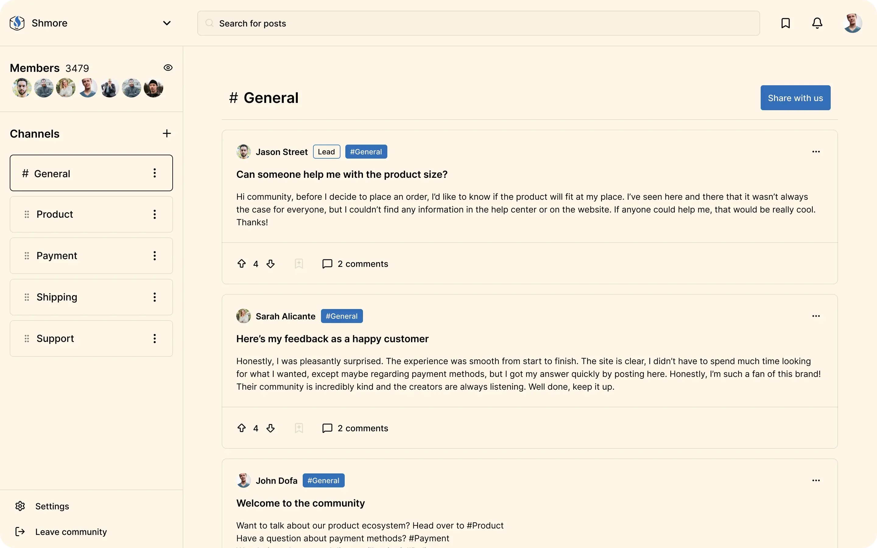Open the three-dot menu on the General channel
The image size is (877, 548).
pos(155,173)
